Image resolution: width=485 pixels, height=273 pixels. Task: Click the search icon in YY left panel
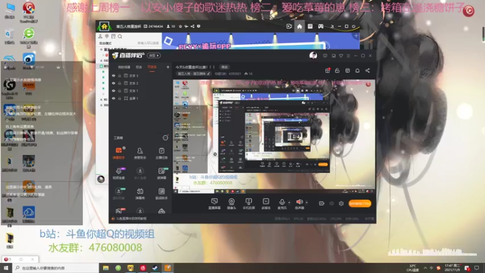[x=120, y=36]
